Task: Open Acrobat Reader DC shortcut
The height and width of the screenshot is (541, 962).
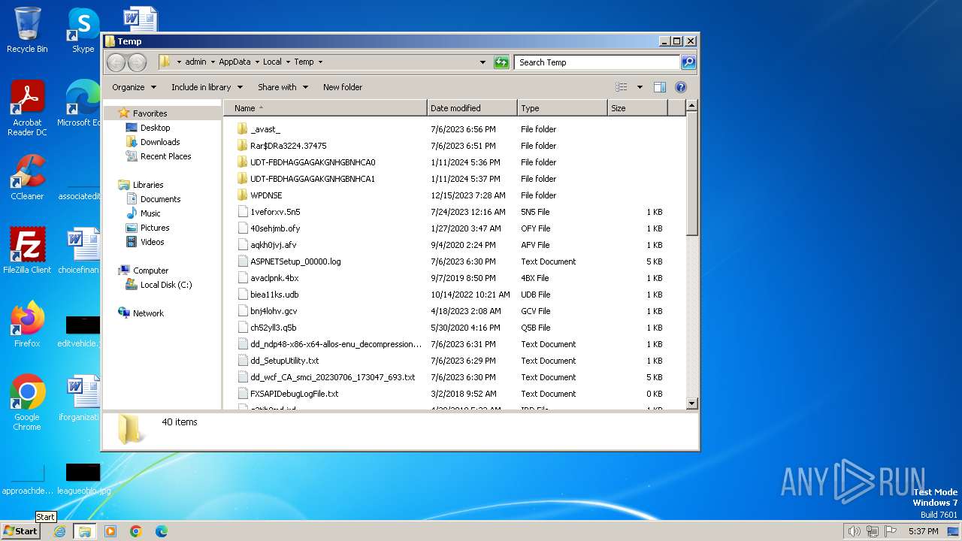Action: click(x=27, y=108)
